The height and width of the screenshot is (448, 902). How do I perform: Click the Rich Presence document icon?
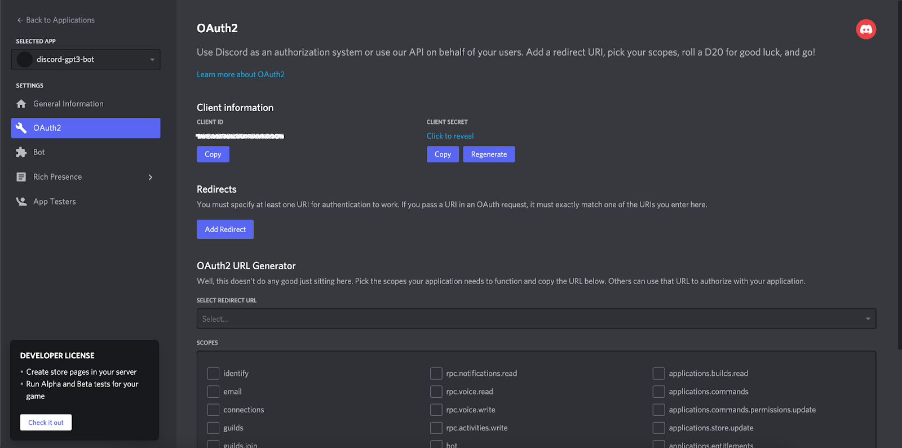pyautogui.click(x=21, y=177)
